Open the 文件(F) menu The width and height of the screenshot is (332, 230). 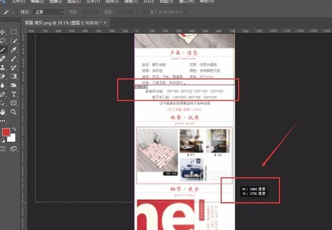tap(18, 1)
